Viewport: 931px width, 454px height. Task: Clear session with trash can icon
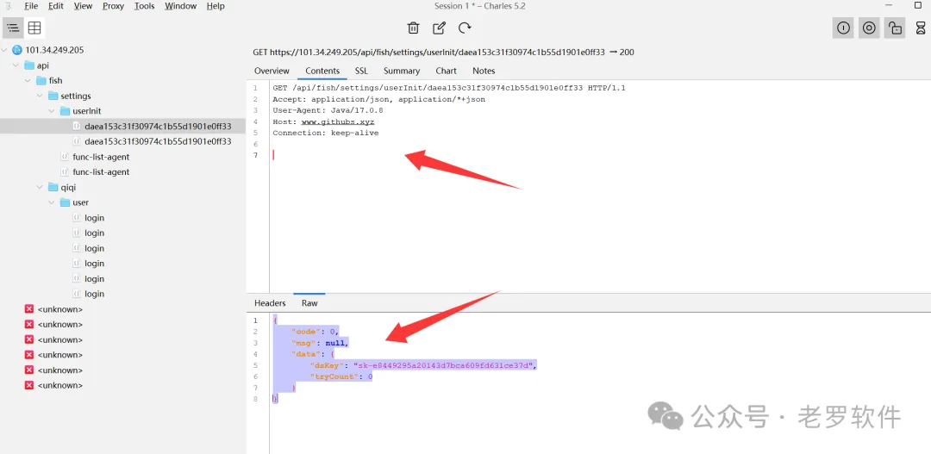413,28
